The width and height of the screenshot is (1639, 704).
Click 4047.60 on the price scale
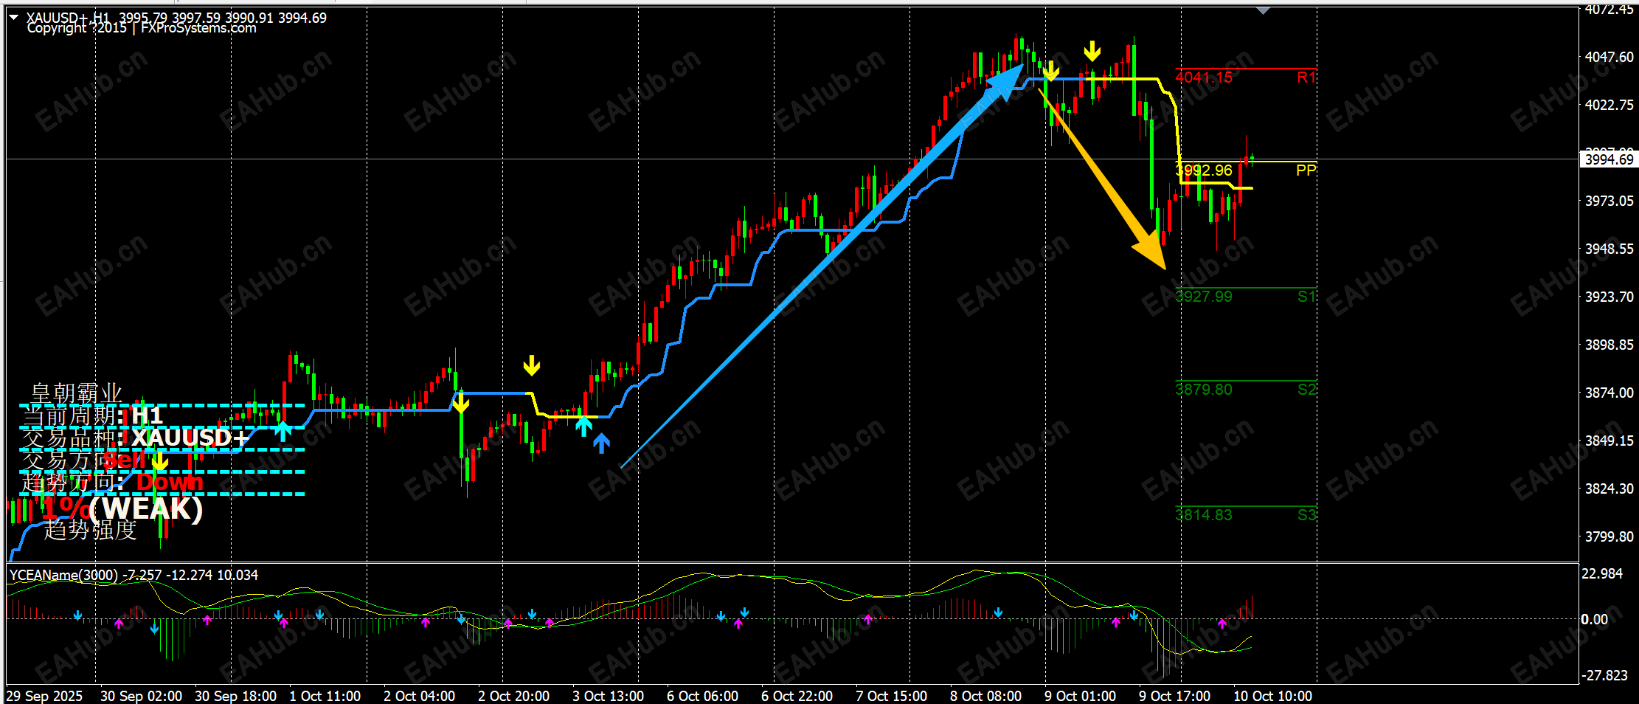(x=1609, y=57)
